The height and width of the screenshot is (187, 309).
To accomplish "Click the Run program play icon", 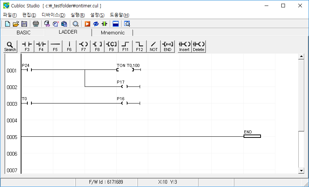I will 87,24.
